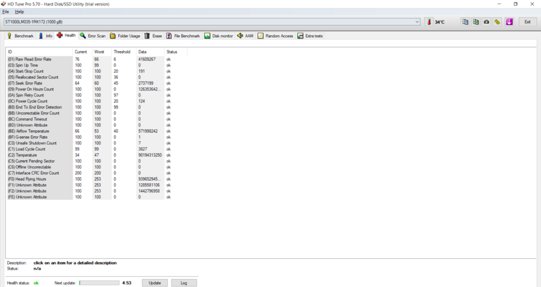
Task: Click the Log button
Action: click(x=184, y=283)
